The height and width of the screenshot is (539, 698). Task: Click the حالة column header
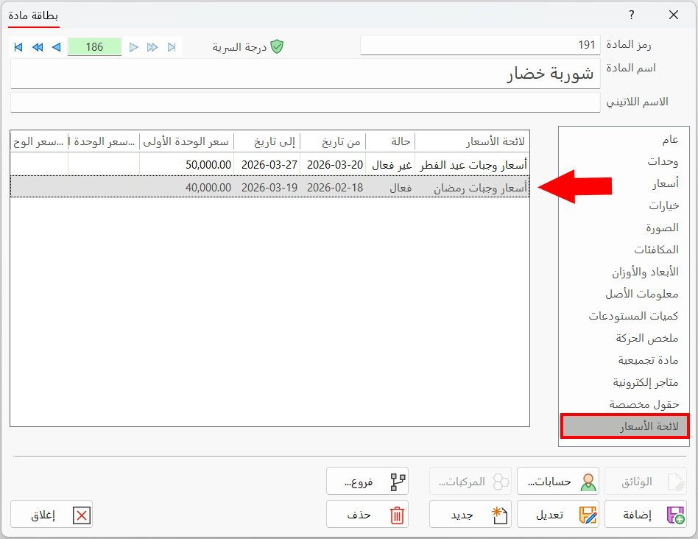tap(390, 141)
